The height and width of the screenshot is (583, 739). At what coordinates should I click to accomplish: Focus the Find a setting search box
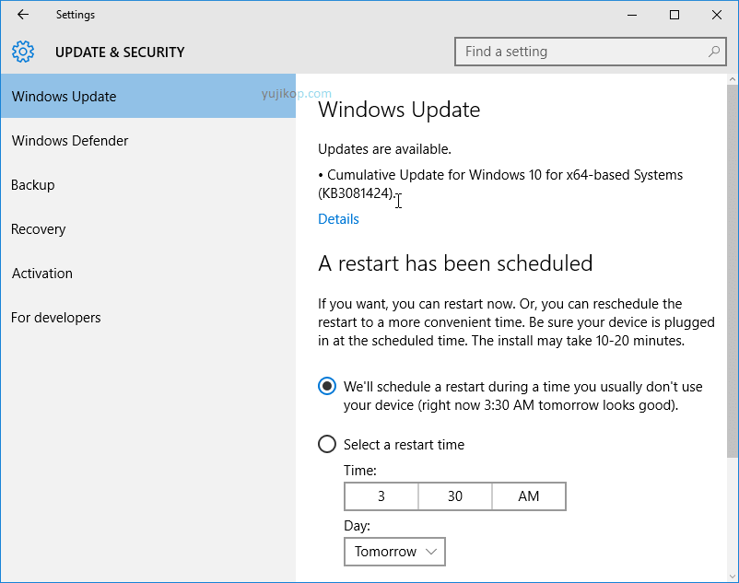(x=590, y=52)
